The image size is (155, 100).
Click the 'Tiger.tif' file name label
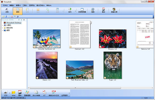pyautogui.click(x=112, y=80)
